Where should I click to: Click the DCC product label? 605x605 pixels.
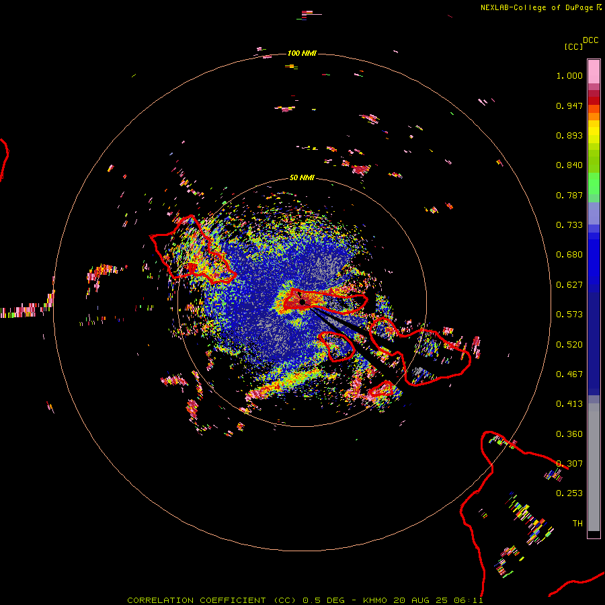tap(590, 40)
